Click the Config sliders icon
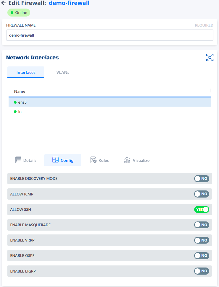This screenshot has width=219, height=287. point(55,160)
